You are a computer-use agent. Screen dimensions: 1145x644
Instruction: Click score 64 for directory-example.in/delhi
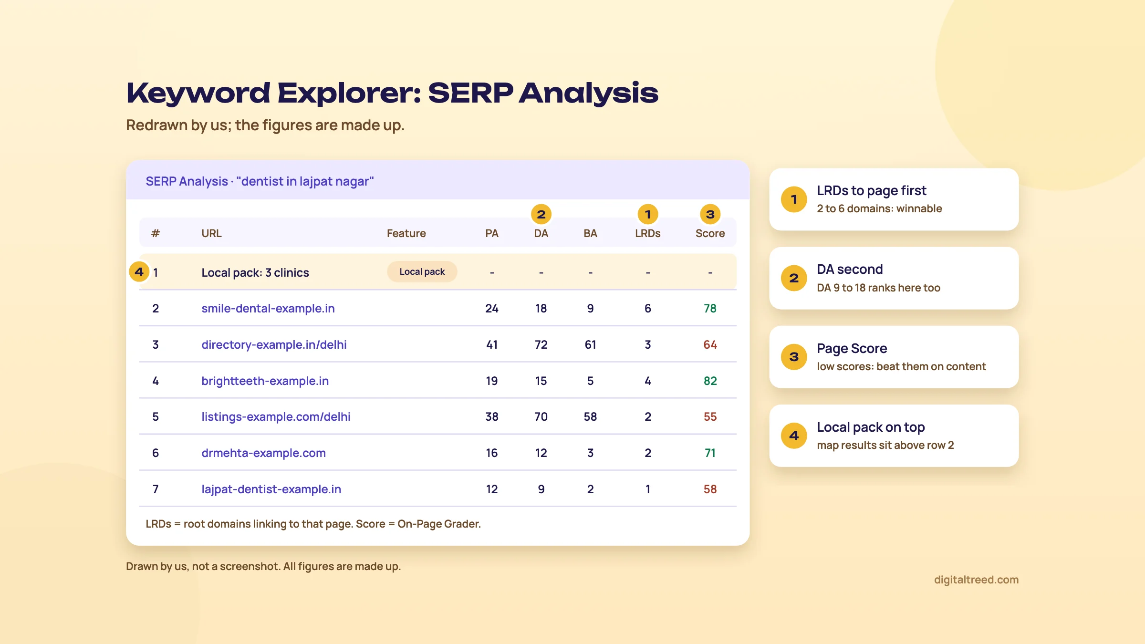[710, 344]
